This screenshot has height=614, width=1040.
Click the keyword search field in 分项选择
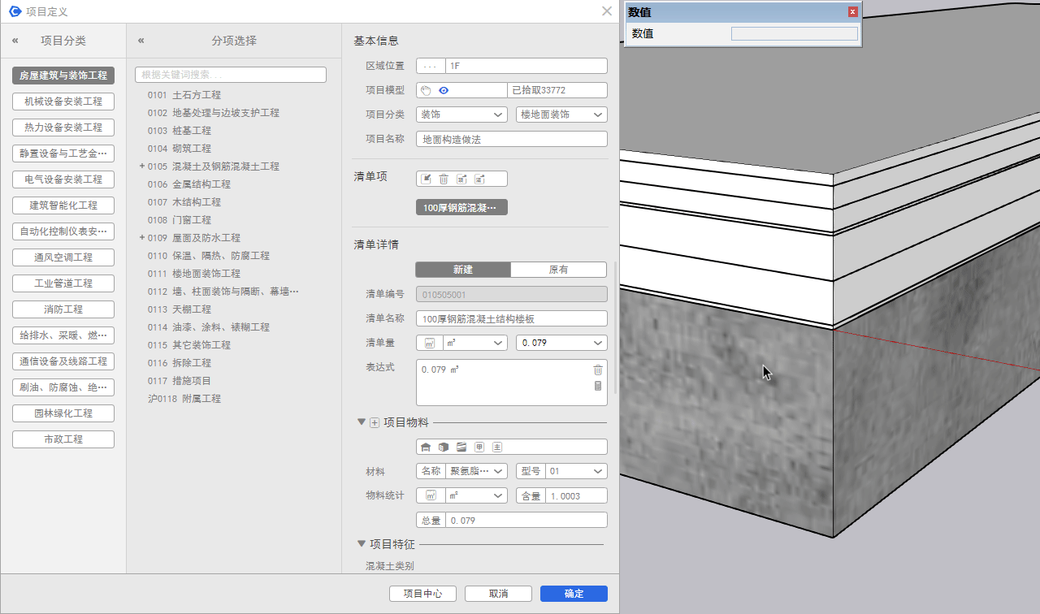pos(231,75)
